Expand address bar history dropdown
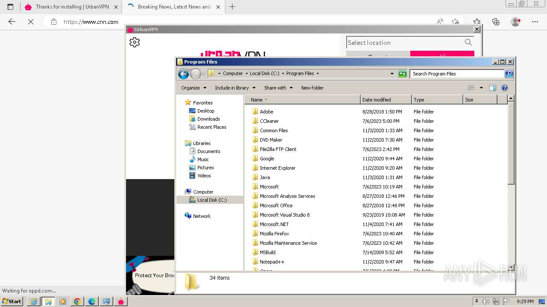The height and width of the screenshot is (307, 547). [x=392, y=74]
